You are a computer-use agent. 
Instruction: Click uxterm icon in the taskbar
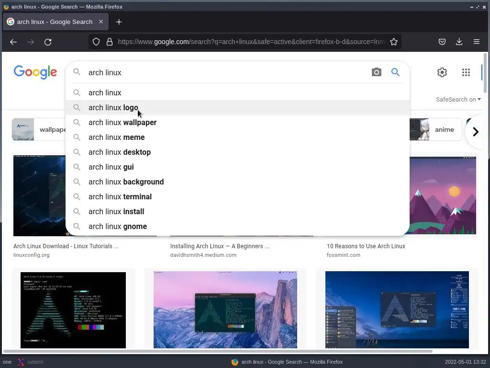[x=21, y=362]
